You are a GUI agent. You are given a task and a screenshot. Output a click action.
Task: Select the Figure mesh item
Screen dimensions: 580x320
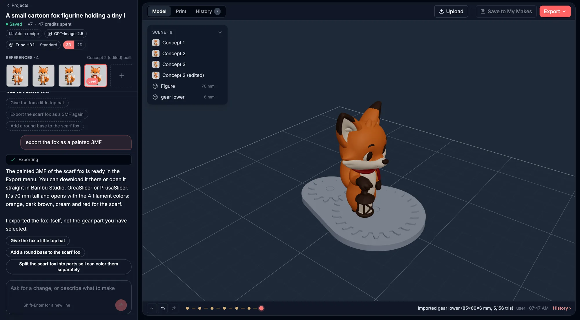[x=187, y=86]
